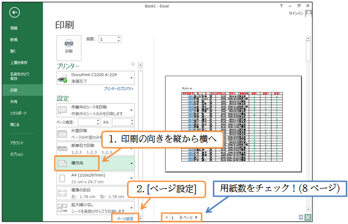
Task: Go to the previous preview page arrow
Action: point(167,217)
